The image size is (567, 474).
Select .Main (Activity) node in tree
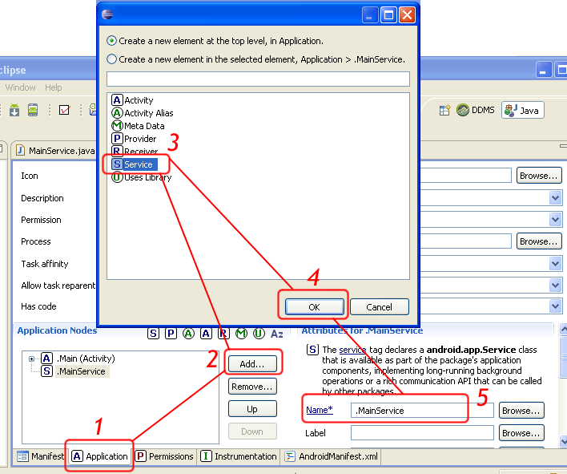(x=78, y=359)
